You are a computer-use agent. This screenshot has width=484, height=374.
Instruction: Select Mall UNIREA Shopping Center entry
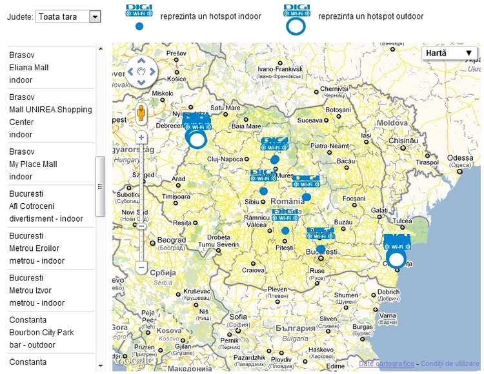(x=51, y=116)
